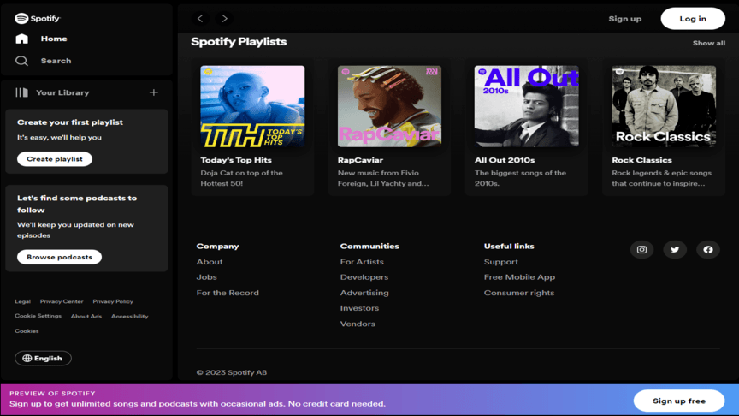Open the Today's Top Hits cover image
The width and height of the screenshot is (739, 416).
(x=252, y=106)
